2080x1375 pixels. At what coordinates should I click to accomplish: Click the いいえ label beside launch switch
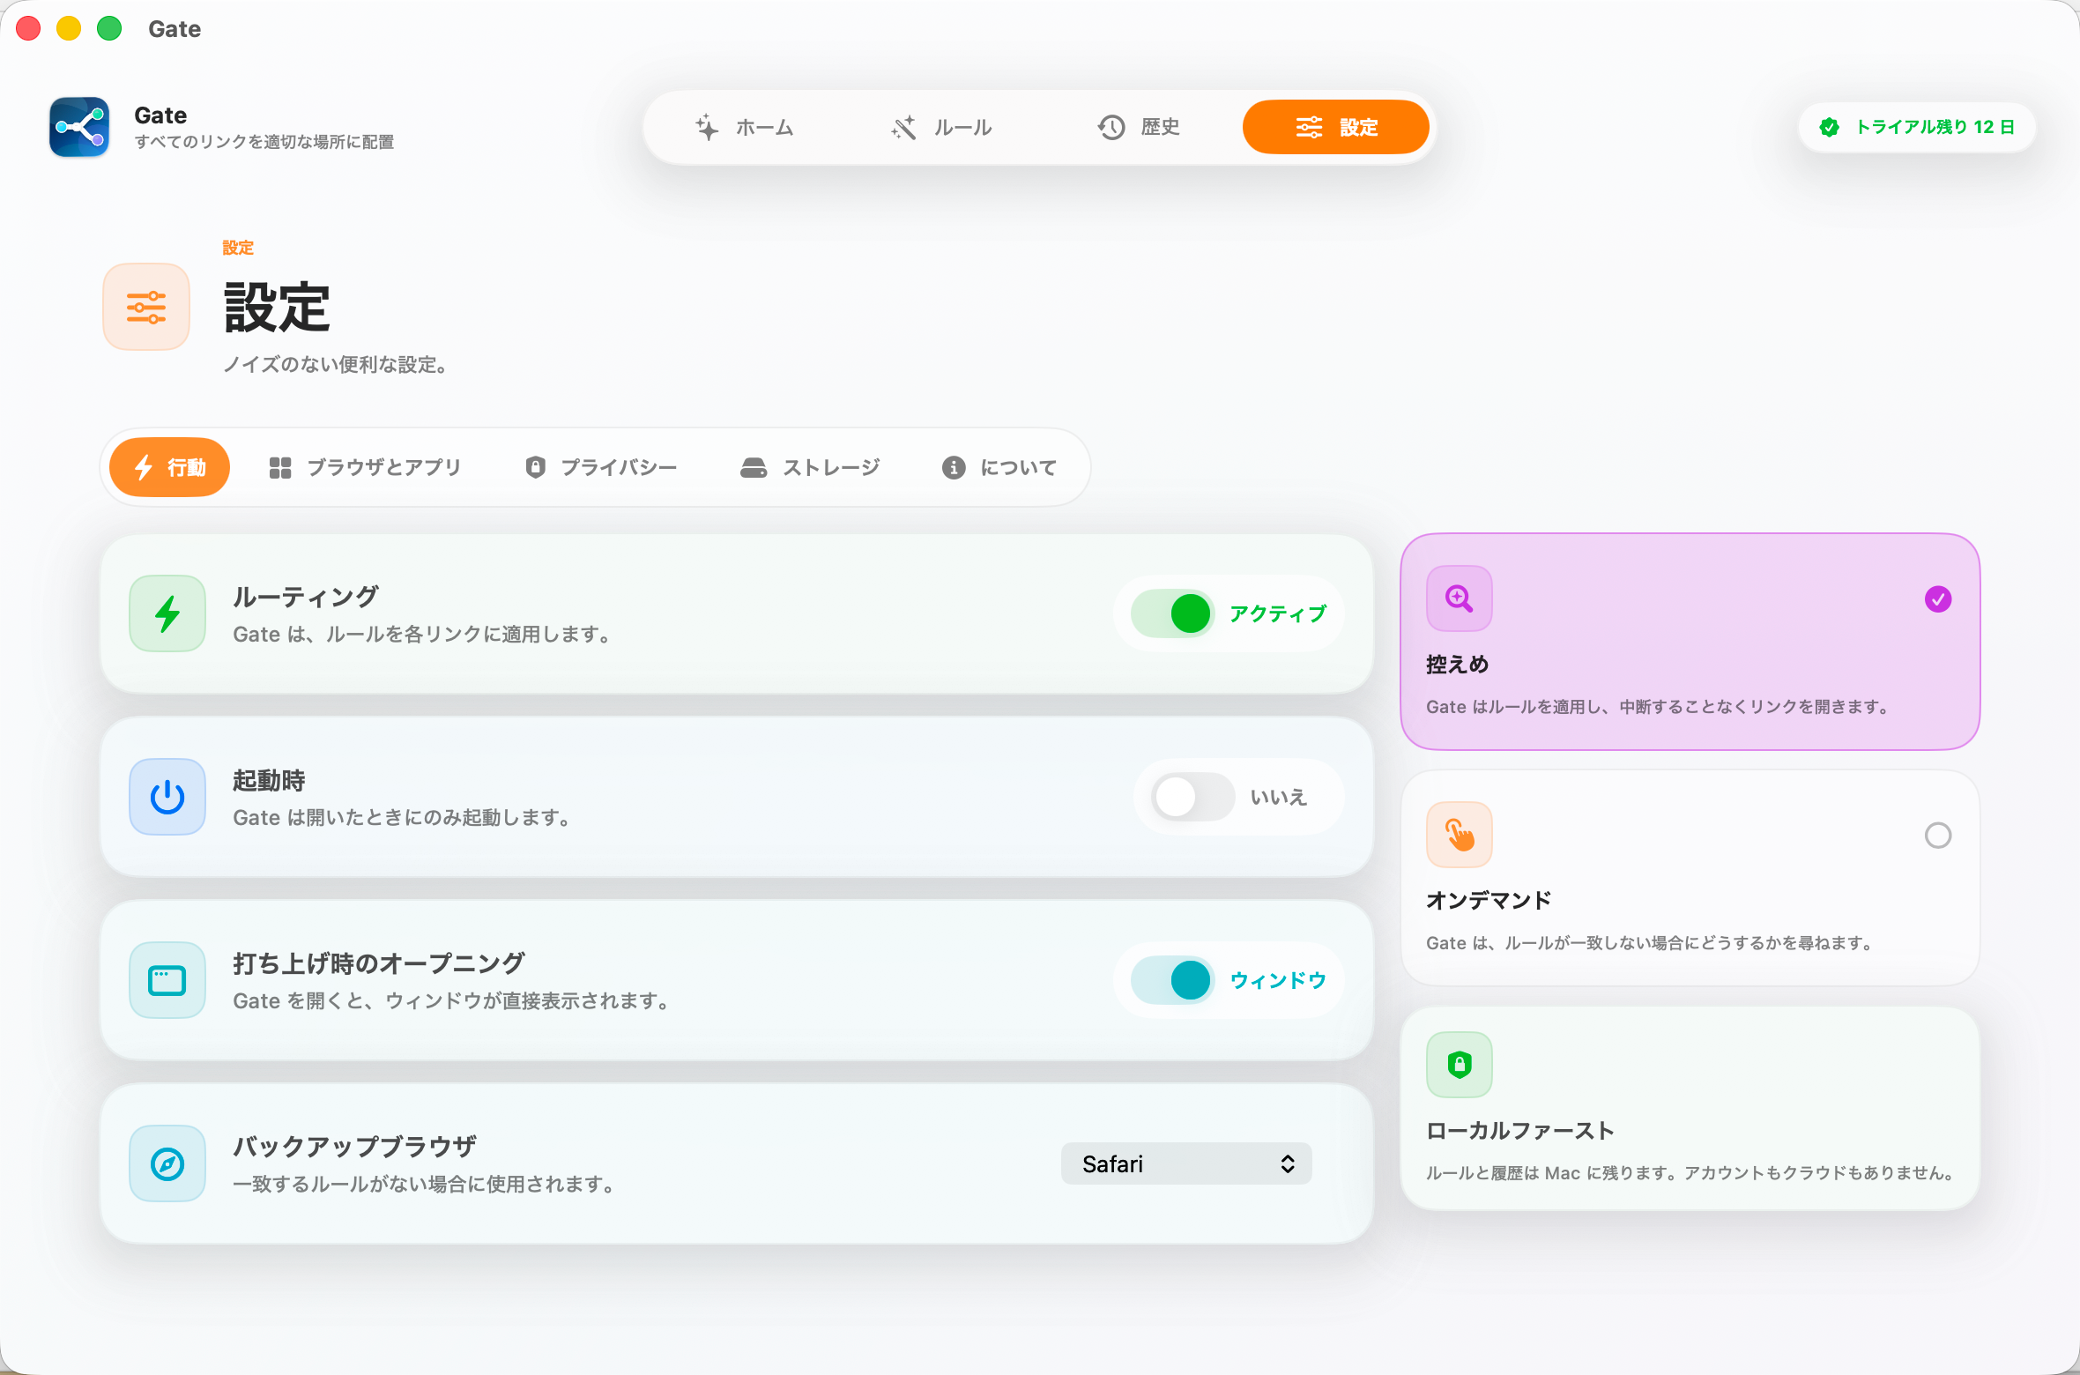tap(1278, 797)
